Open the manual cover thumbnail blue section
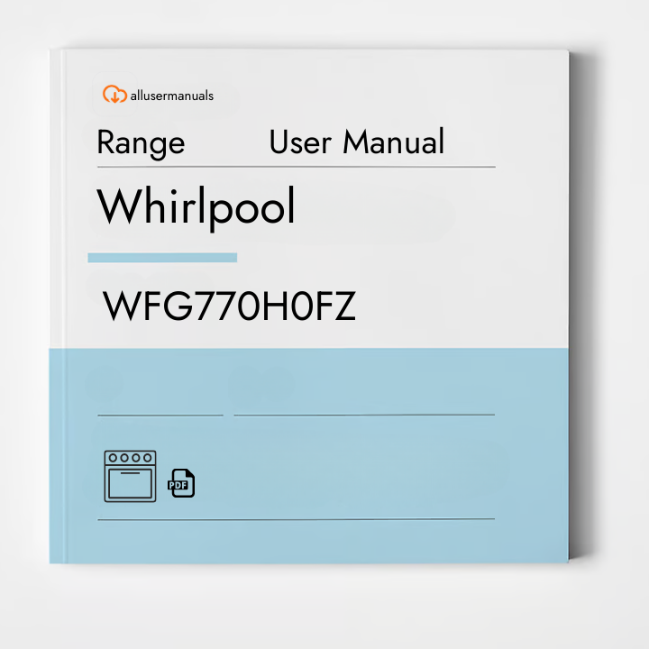Screen dimensions: 649x649 click(x=309, y=456)
